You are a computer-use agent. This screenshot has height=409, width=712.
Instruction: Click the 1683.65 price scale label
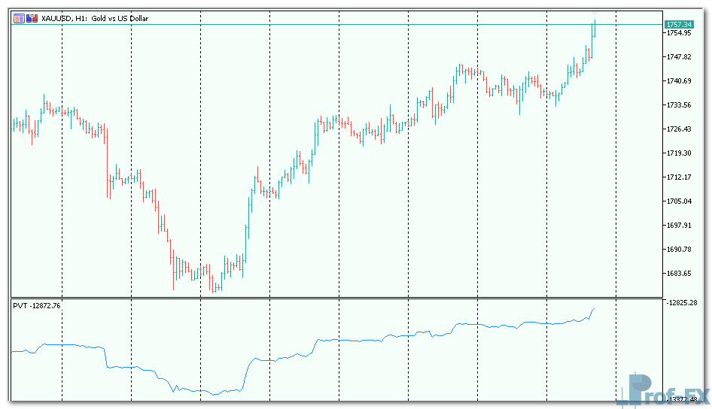coord(679,274)
